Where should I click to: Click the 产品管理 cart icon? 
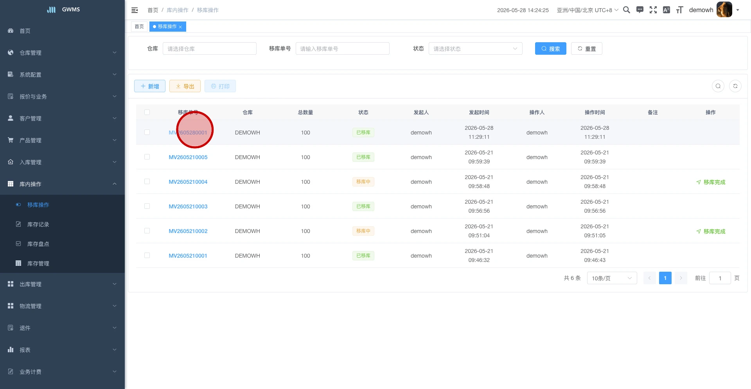pyautogui.click(x=11, y=140)
